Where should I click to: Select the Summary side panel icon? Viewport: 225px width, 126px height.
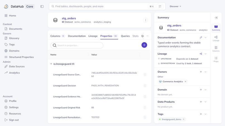tap(216, 28)
